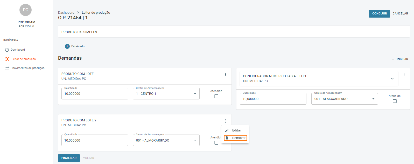414x164 pixels.
Task: Click the Quantidade field of PRODUTO COM LOTE
Action: [95, 94]
